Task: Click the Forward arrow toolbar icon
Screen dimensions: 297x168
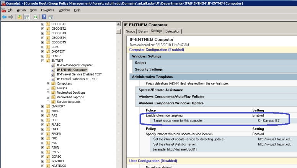Action: [x=11, y=17]
